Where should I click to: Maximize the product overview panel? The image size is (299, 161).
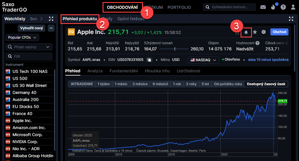tap(291, 19)
